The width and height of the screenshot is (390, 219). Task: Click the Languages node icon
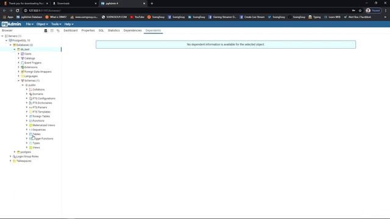coord(23,76)
